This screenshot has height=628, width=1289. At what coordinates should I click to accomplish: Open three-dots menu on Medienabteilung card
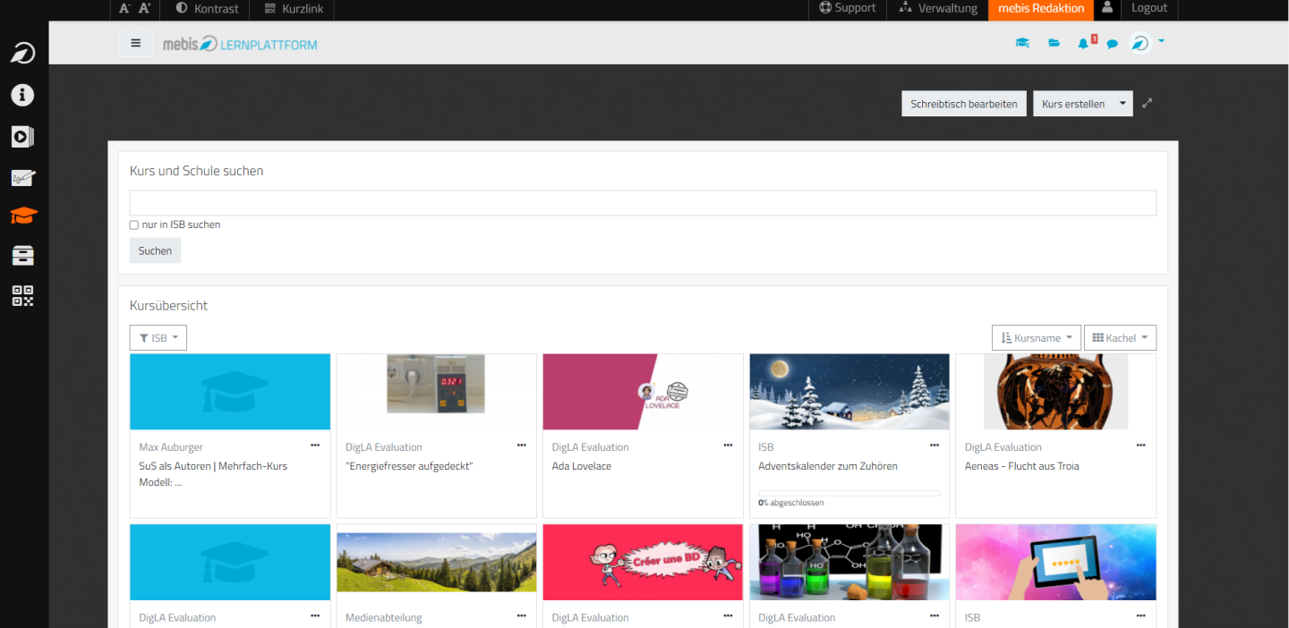pos(522,616)
